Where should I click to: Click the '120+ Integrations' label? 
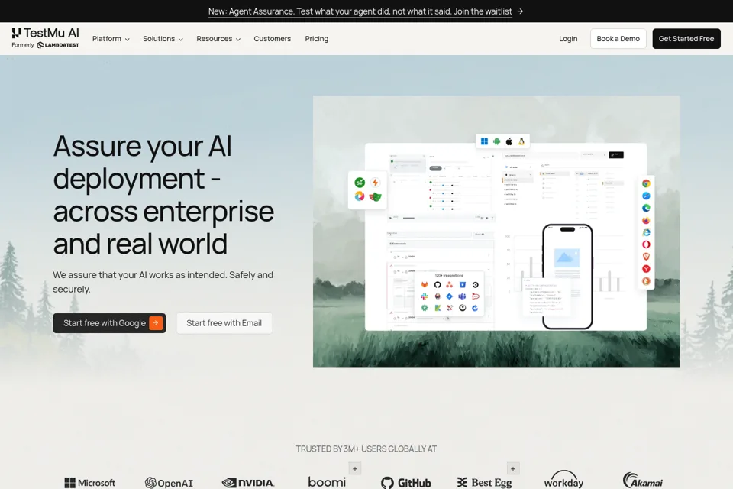pyautogui.click(x=449, y=276)
